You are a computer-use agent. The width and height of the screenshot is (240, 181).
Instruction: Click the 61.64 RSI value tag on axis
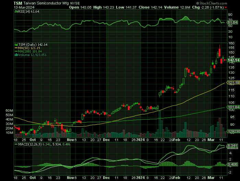click(x=232, y=23)
